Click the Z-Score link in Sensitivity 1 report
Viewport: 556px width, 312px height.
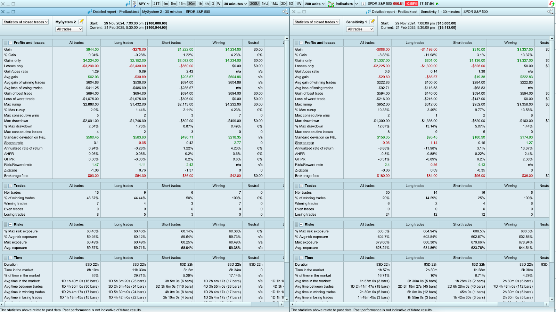(x=302, y=170)
